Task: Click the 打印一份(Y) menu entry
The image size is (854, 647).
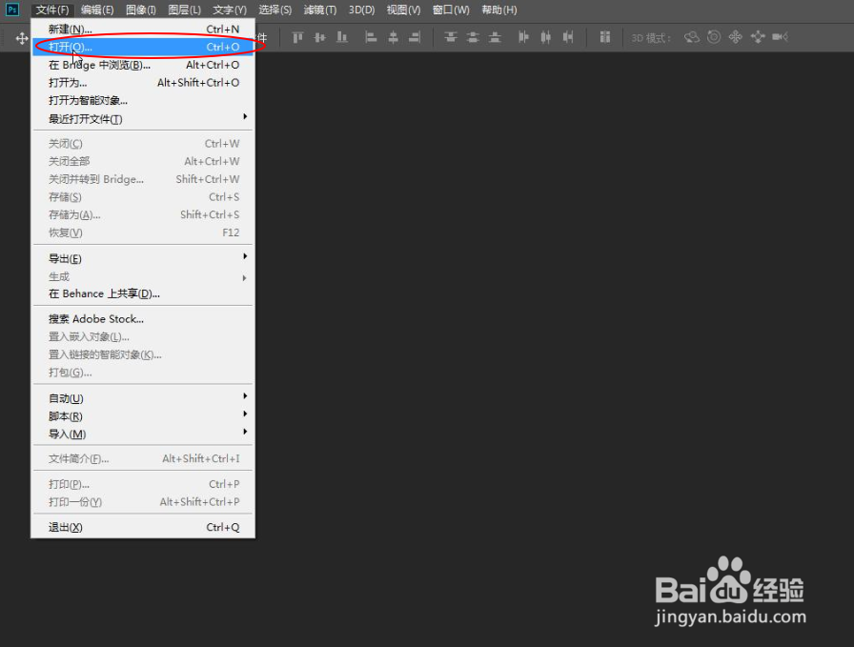Action: 143,502
